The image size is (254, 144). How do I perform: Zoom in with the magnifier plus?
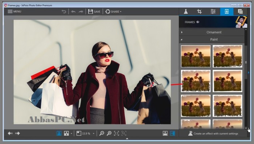pos(109,134)
